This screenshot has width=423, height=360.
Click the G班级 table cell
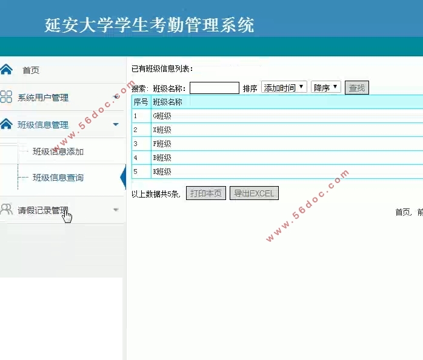coord(287,116)
